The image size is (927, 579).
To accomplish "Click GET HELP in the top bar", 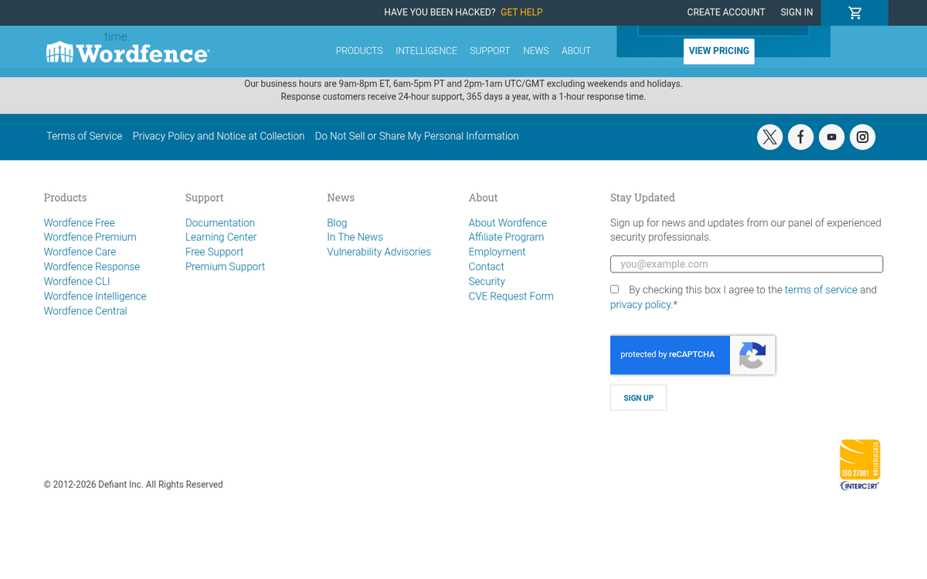I will click(521, 12).
